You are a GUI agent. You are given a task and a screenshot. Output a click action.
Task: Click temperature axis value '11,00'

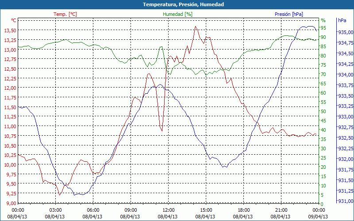click(x=10, y=126)
